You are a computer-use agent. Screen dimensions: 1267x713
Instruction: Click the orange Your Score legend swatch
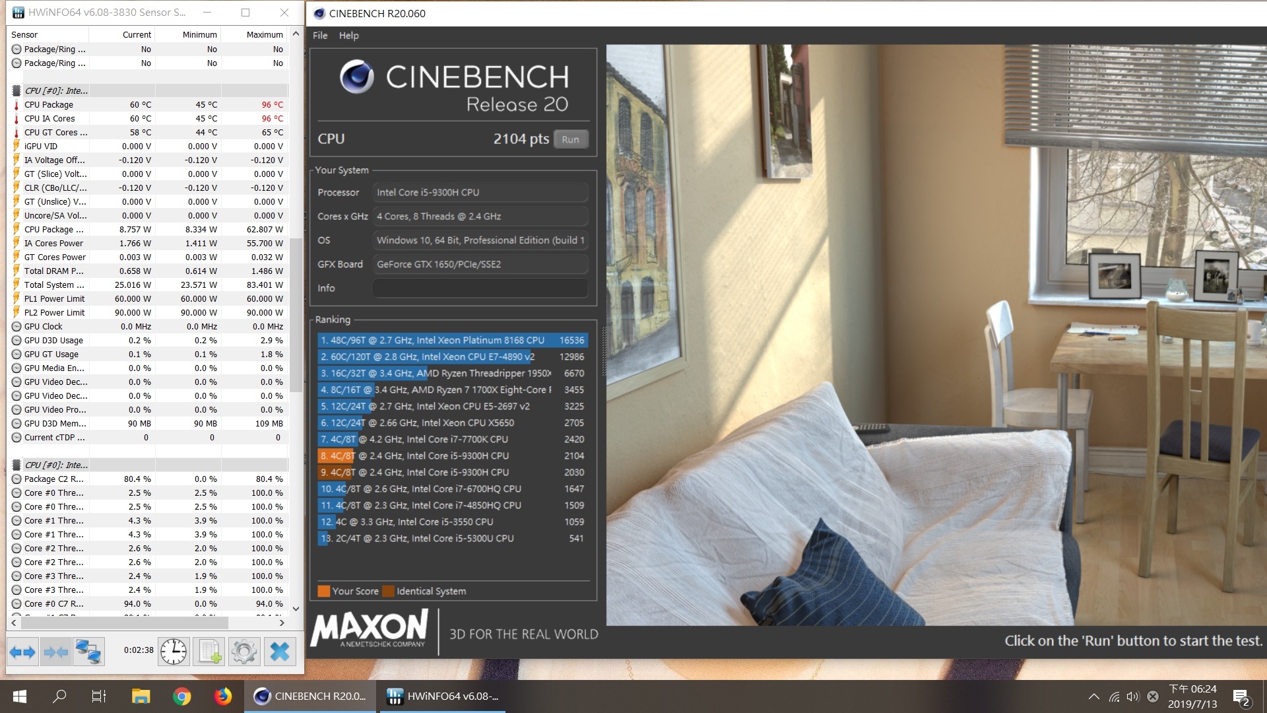tap(323, 592)
